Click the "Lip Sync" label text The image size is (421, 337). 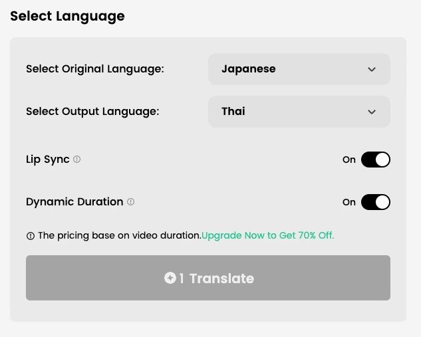coord(48,160)
